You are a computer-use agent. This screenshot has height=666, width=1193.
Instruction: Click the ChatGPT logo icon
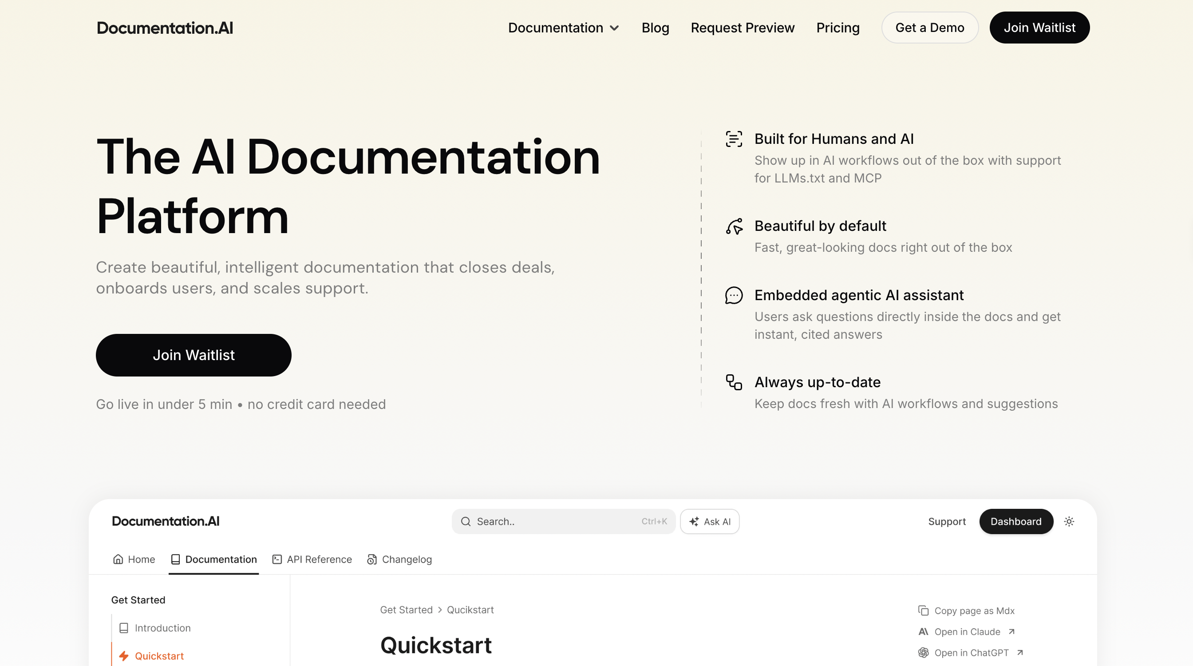coord(923,653)
